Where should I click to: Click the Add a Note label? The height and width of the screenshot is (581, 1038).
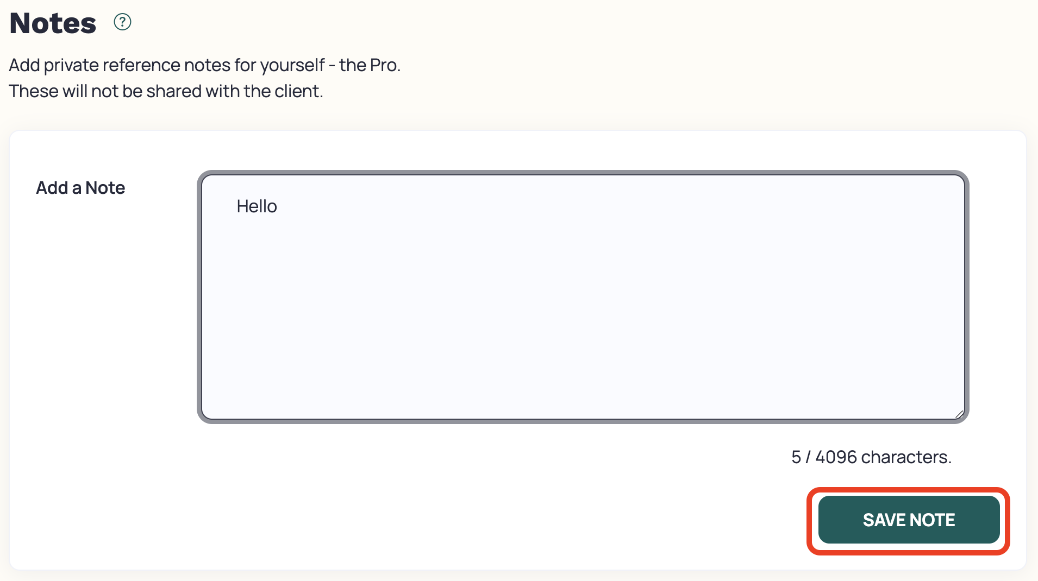click(x=80, y=187)
